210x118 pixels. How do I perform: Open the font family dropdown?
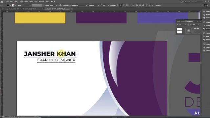pyautogui.click(x=86, y=6)
